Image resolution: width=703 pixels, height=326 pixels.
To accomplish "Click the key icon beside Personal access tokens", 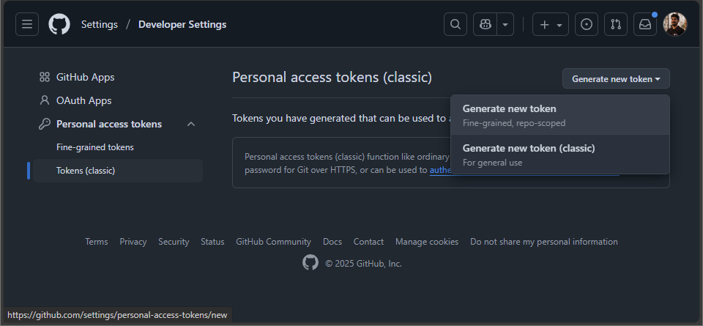I will coord(45,125).
